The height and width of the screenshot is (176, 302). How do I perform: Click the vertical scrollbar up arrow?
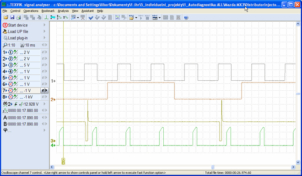298,24
